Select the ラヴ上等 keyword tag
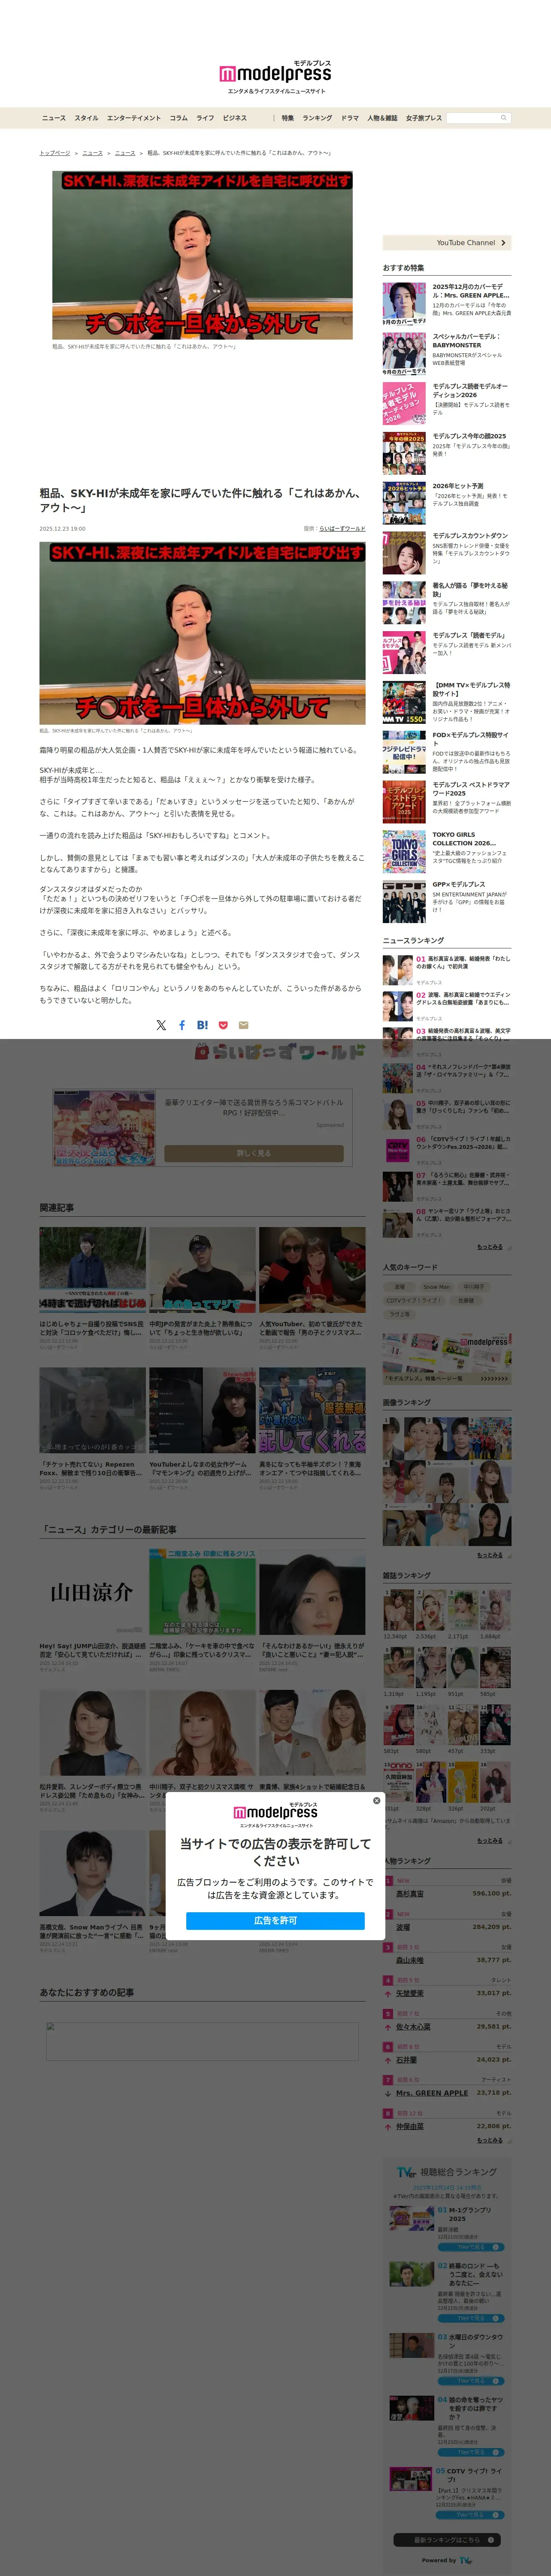The height and width of the screenshot is (2576, 551). point(400,1315)
